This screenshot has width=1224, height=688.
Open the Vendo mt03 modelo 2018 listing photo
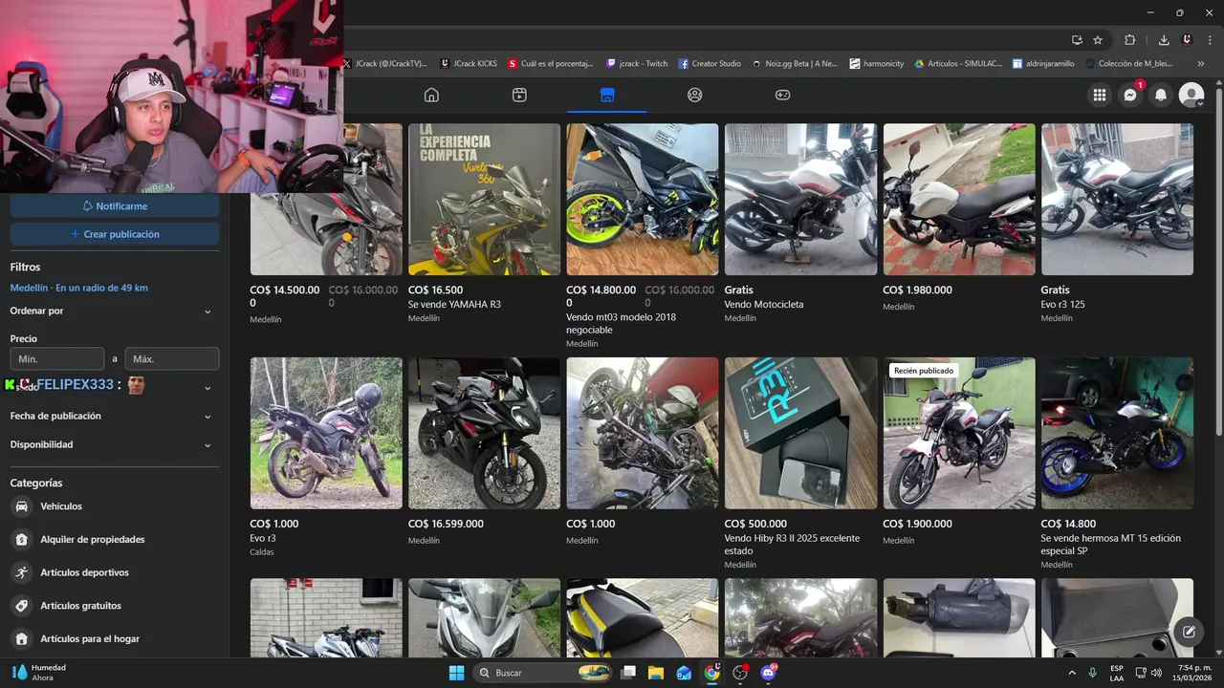pyautogui.click(x=642, y=199)
